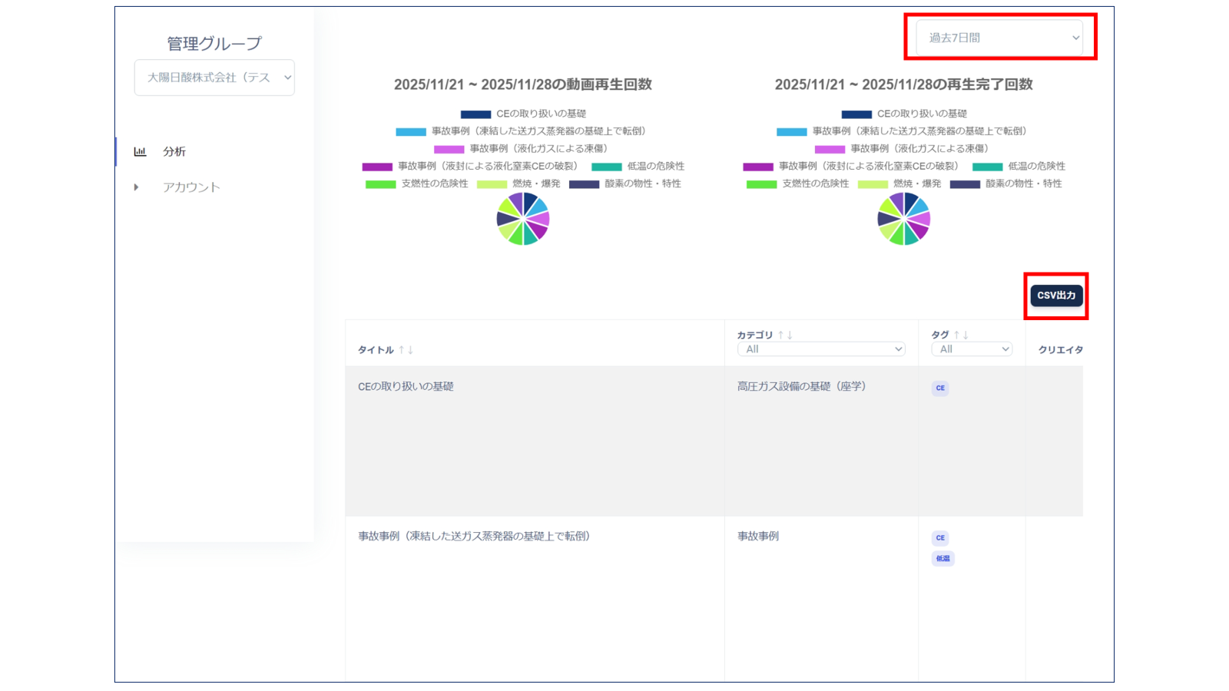Image resolution: width=1229 pixels, height=691 pixels.
Task: Click the ascending sort arrow next to タイトル
Action: [401, 350]
